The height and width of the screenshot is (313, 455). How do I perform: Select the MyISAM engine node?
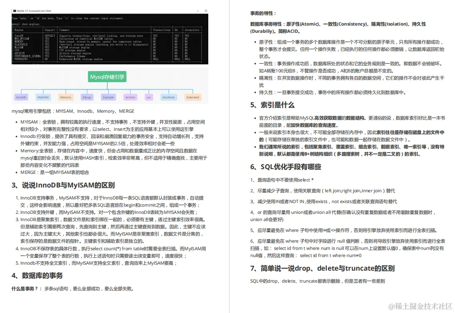coord(43,97)
